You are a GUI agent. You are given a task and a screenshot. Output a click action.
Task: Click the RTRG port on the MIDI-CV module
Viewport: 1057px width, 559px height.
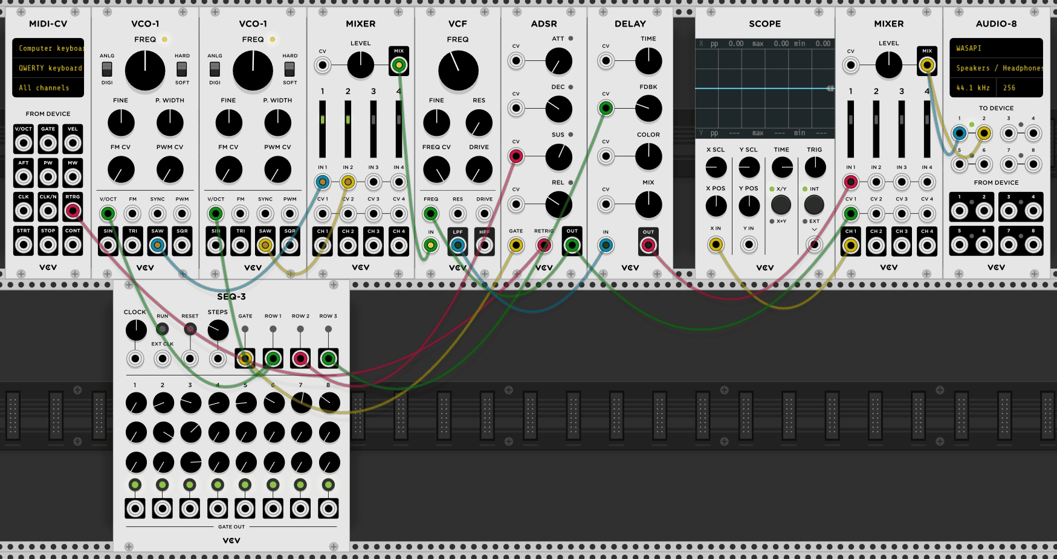coord(73,211)
